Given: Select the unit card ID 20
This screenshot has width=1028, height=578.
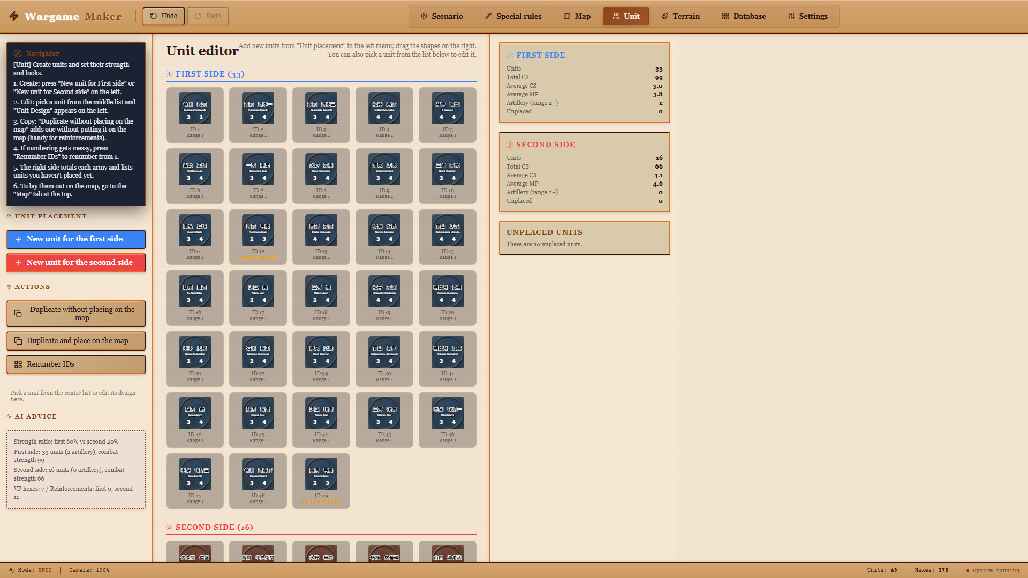Looking at the screenshot, I should (x=448, y=298).
